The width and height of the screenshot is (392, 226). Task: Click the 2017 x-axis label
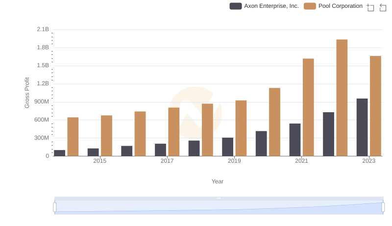pyautogui.click(x=167, y=161)
